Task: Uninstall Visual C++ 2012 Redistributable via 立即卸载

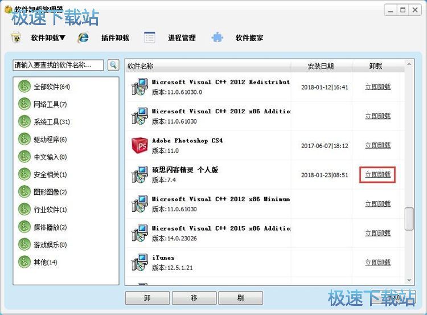Action: [x=377, y=87]
